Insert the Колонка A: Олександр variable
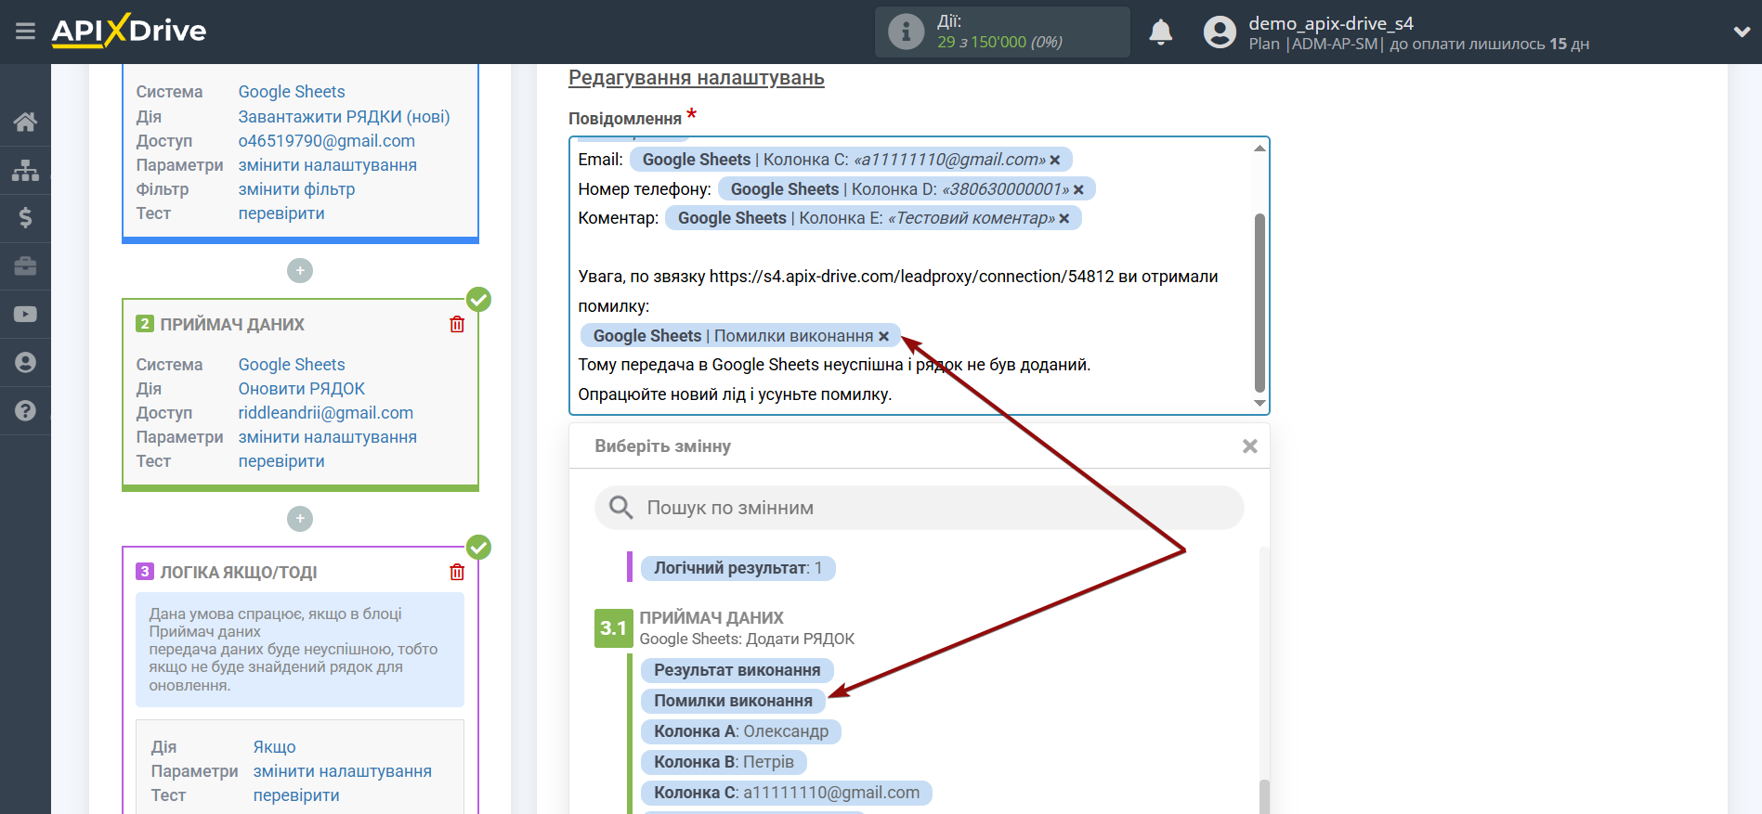 click(x=740, y=731)
